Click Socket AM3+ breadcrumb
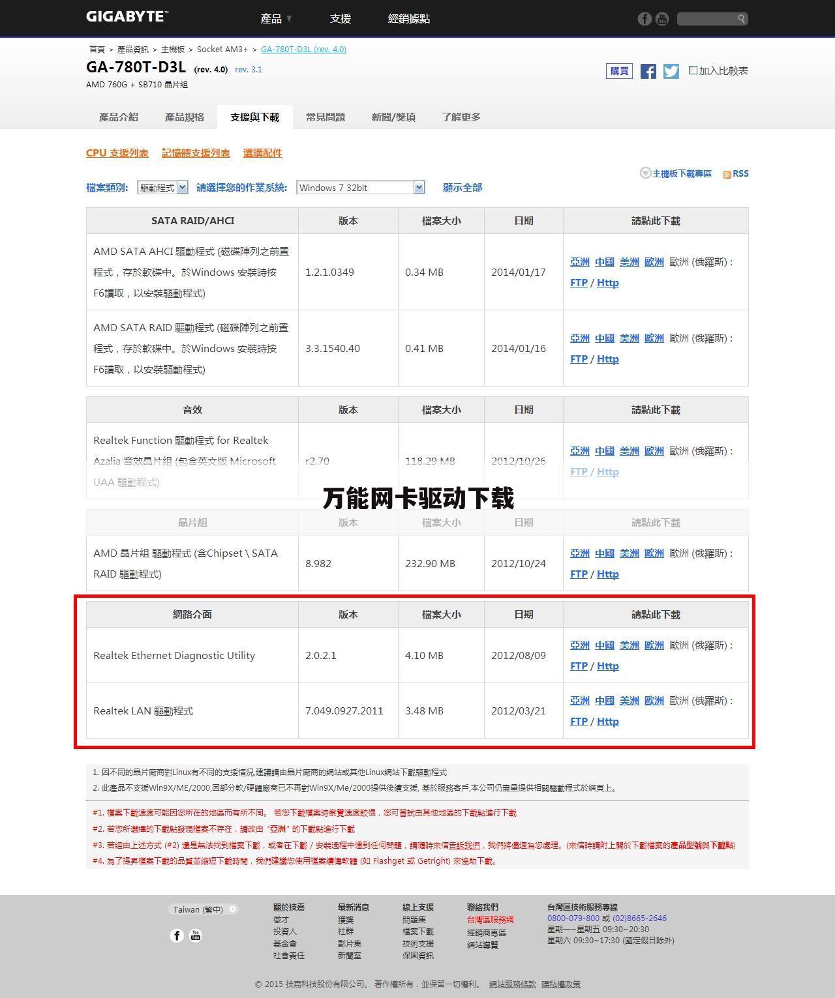The width and height of the screenshot is (835, 998). point(222,50)
